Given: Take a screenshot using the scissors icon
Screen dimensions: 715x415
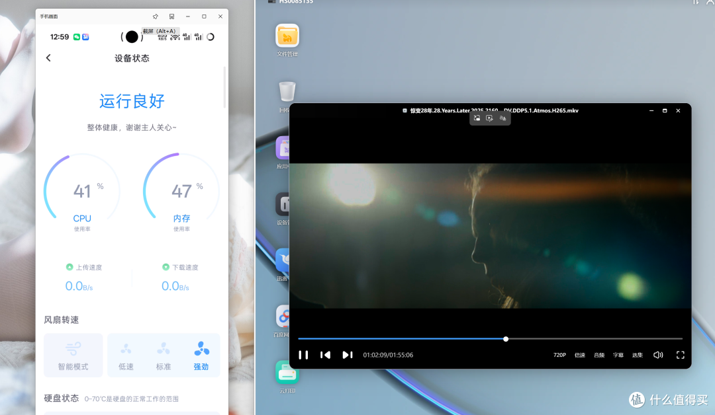Looking at the screenshot, I should (x=172, y=17).
